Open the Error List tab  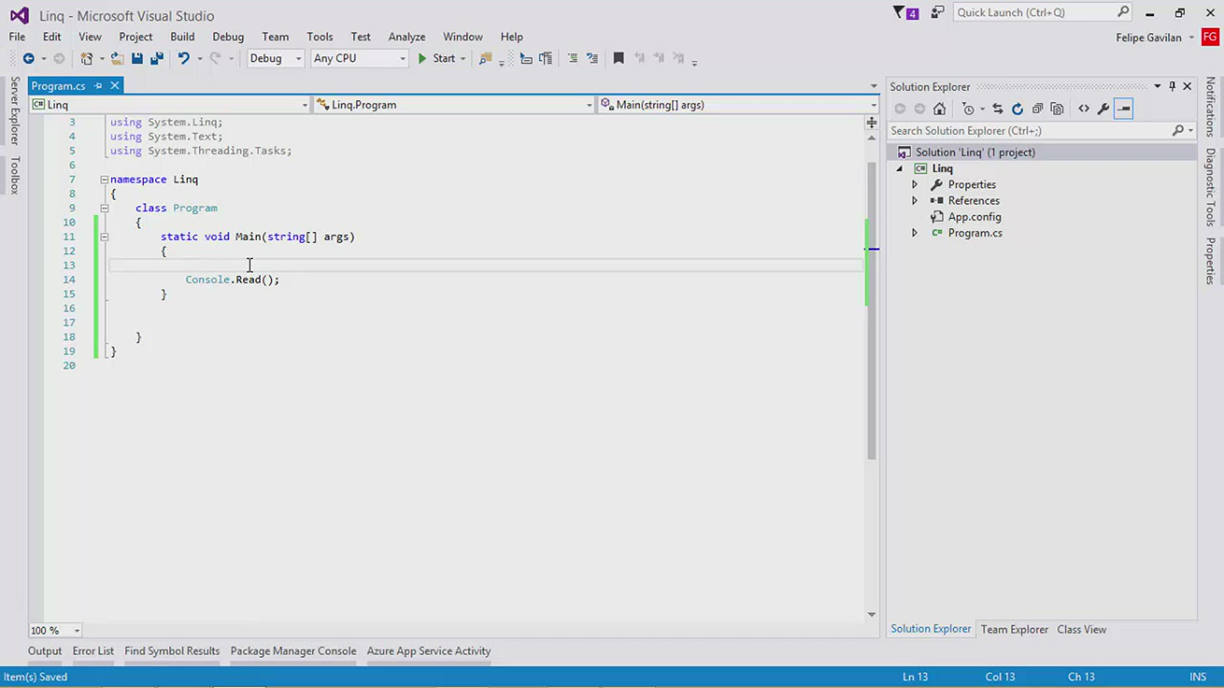93,651
